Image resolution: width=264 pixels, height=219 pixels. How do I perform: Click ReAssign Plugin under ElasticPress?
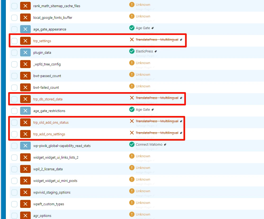145,56
